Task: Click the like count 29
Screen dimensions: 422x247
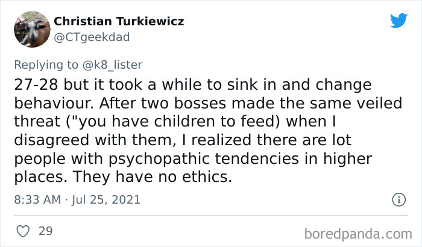Action: pos(46,231)
